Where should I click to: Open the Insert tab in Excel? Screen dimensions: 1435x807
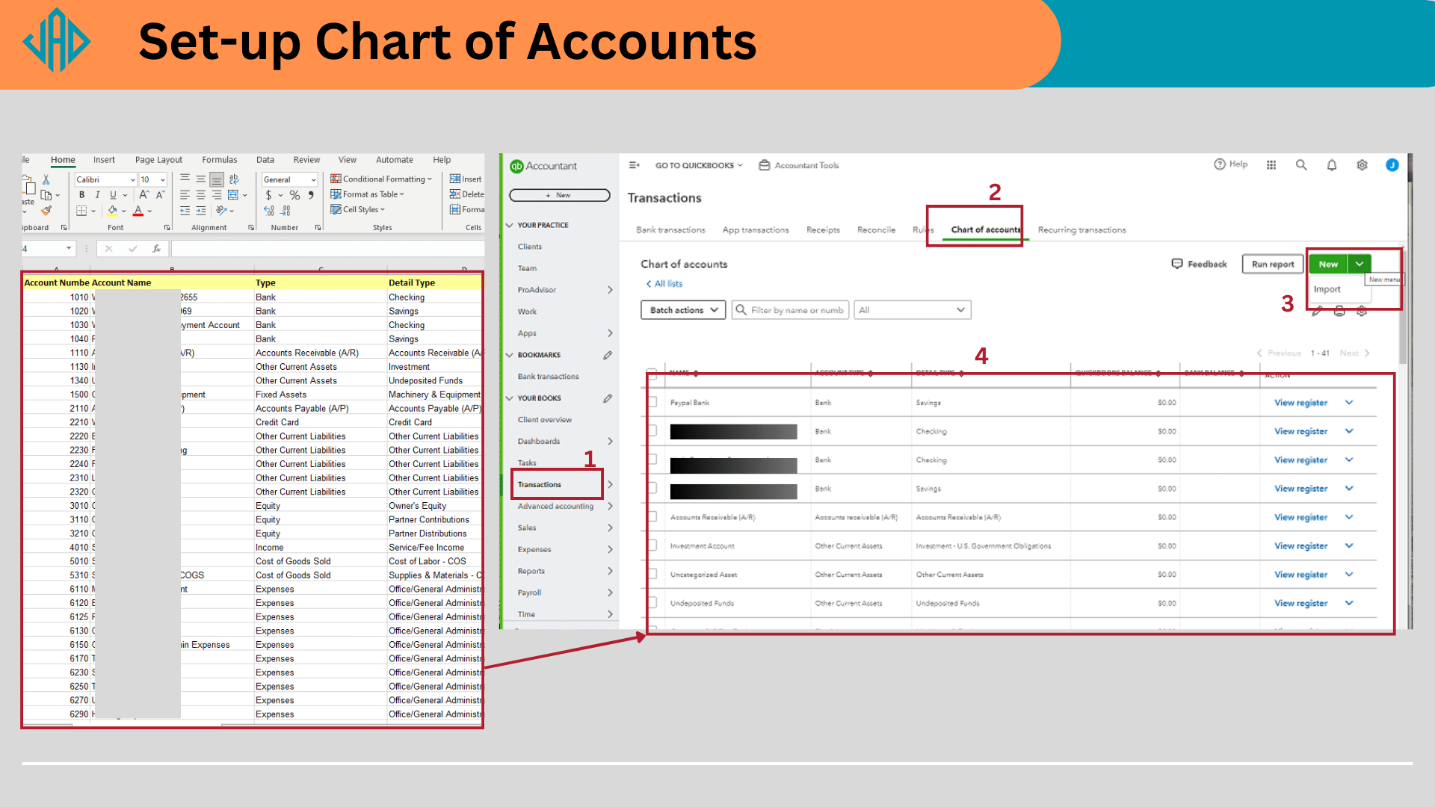(104, 160)
